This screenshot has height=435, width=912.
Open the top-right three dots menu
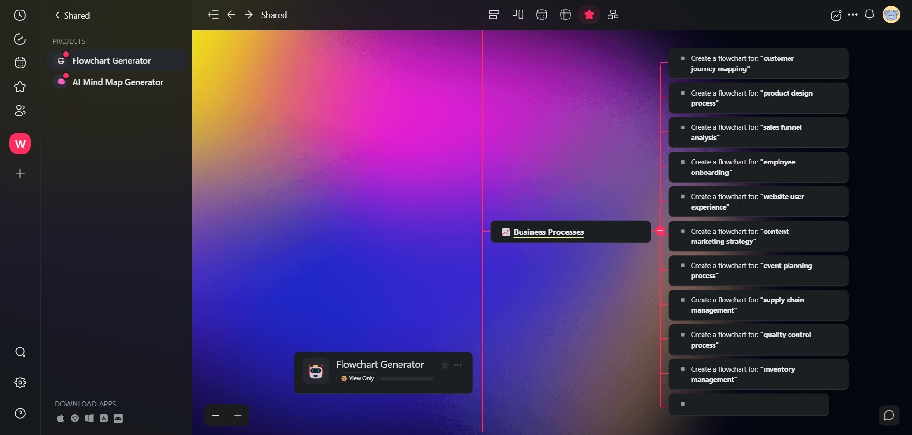coord(853,15)
